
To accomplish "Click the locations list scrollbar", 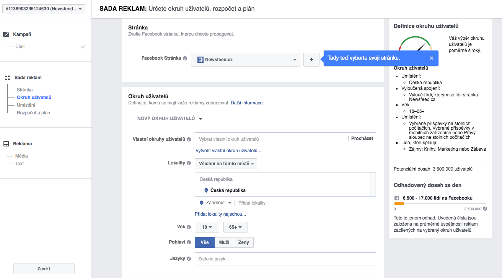I will (x=373, y=184).
